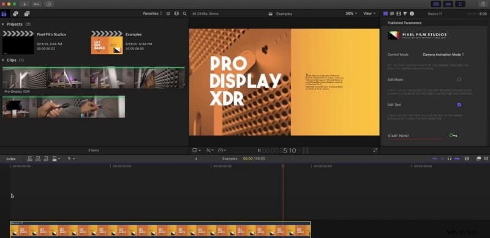Toggle timeline snapping button
This screenshot has width=490, height=238.
coord(457,158)
